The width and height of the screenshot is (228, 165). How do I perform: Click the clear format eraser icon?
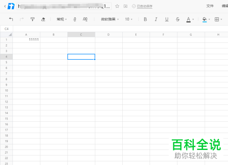[43, 19]
